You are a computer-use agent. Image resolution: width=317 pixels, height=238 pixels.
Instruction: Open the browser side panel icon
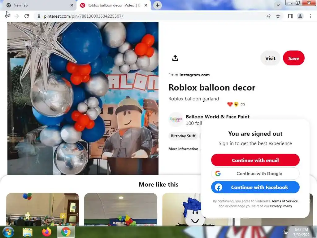(290, 16)
